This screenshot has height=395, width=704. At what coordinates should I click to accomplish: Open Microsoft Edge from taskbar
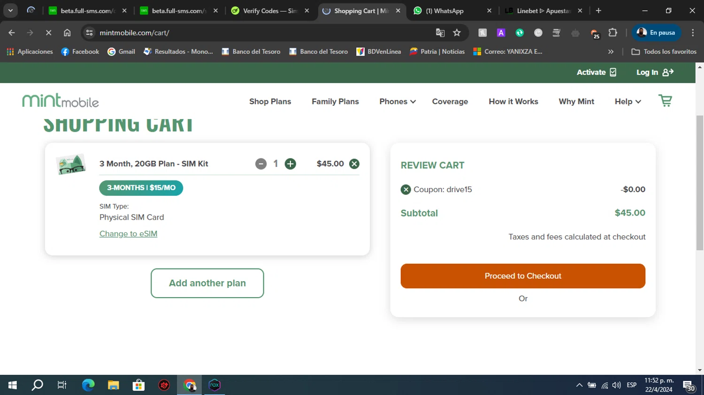pyautogui.click(x=88, y=385)
